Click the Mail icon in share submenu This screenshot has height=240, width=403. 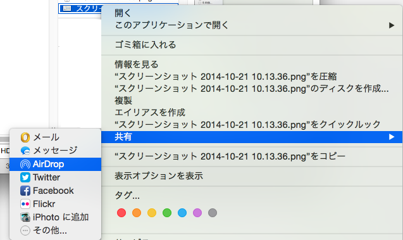pos(25,137)
